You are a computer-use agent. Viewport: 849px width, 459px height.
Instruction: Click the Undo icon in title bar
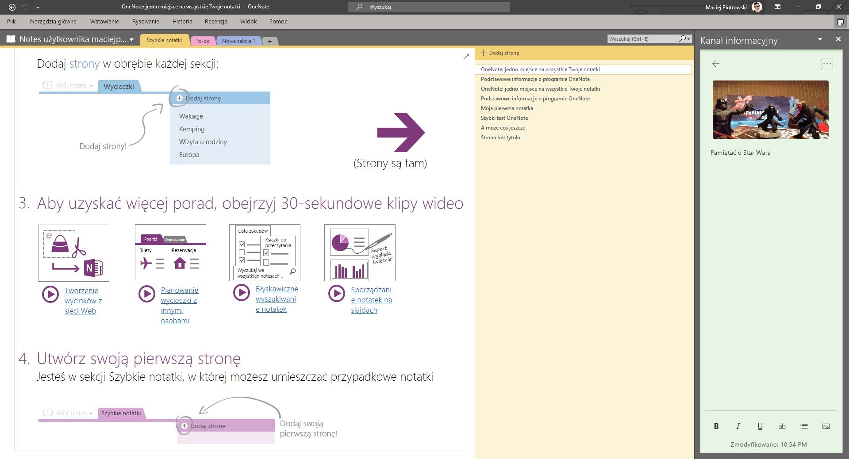point(25,7)
